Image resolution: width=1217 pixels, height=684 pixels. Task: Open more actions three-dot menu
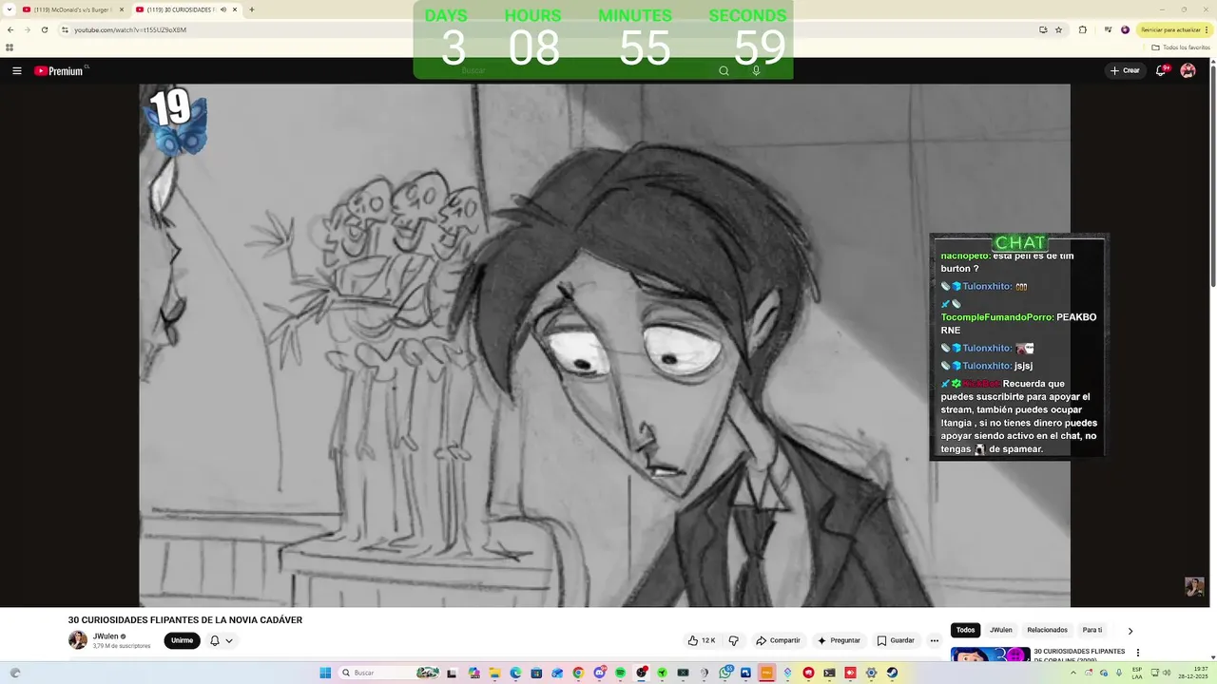[x=935, y=640]
